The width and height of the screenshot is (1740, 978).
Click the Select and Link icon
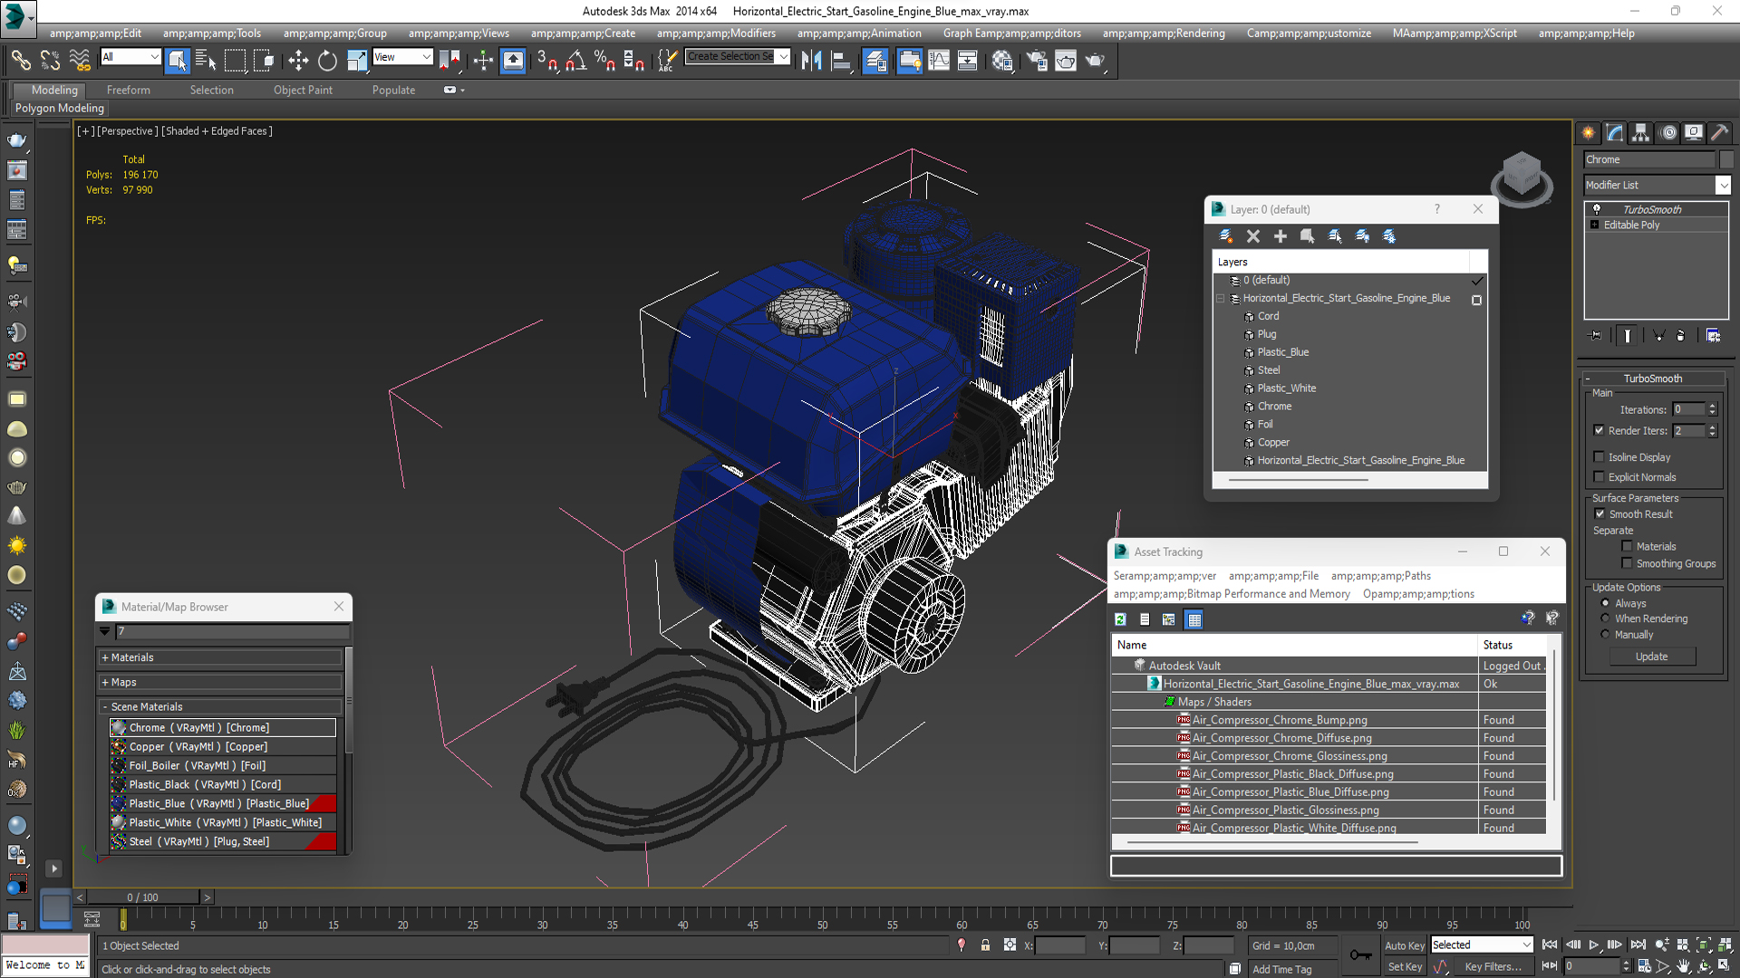click(x=21, y=61)
